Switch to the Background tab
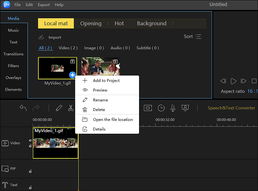Viewport: 258px width, 191px height. 152,23
